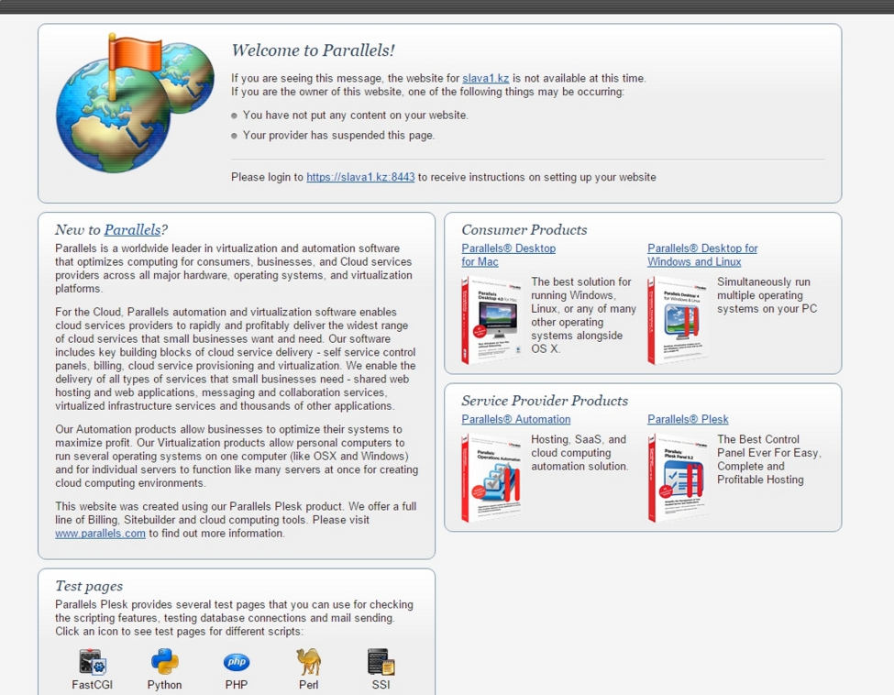The width and height of the screenshot is (894, 695).
Task: Follow the https://slava1.kz:8443 login link
Action: tap(360, 178)
